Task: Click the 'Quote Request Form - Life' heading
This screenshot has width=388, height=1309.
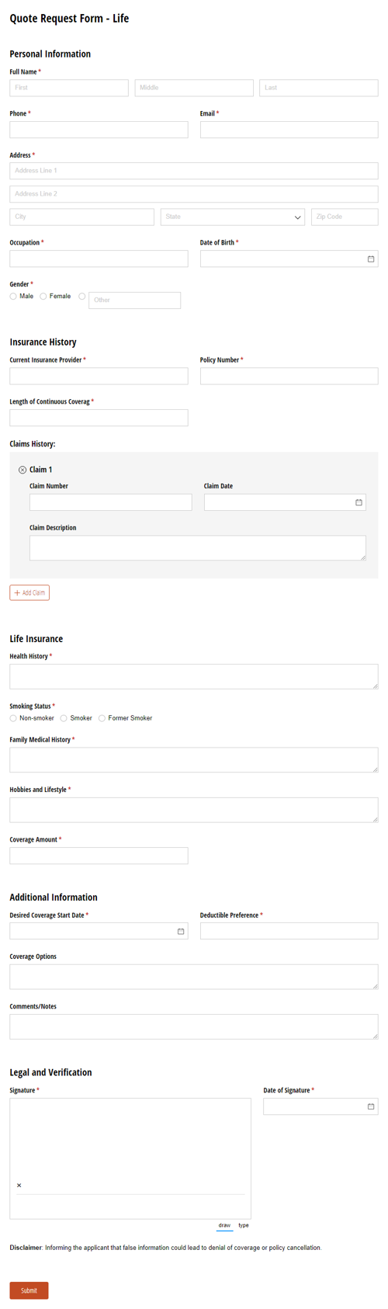Action: pyautogui.click(x=69, y=19)
